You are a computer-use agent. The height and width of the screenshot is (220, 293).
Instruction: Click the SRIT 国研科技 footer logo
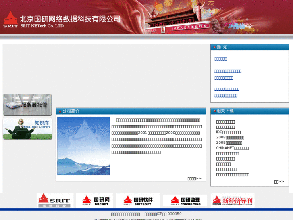(55, 200)
